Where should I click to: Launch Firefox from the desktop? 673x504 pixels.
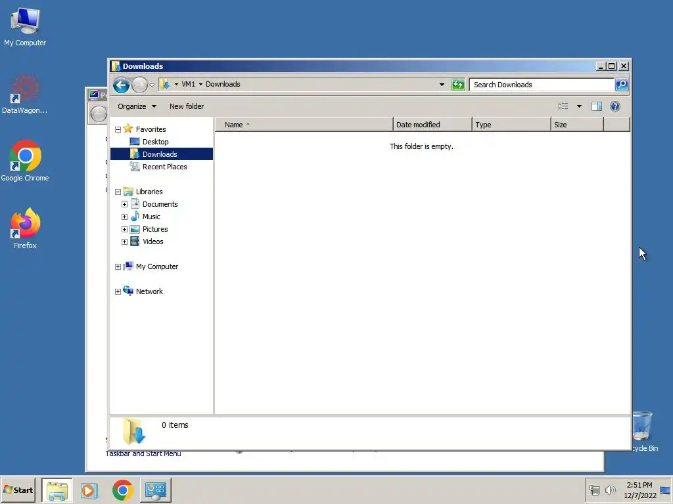pyautogui.click(x=25, y=228)
